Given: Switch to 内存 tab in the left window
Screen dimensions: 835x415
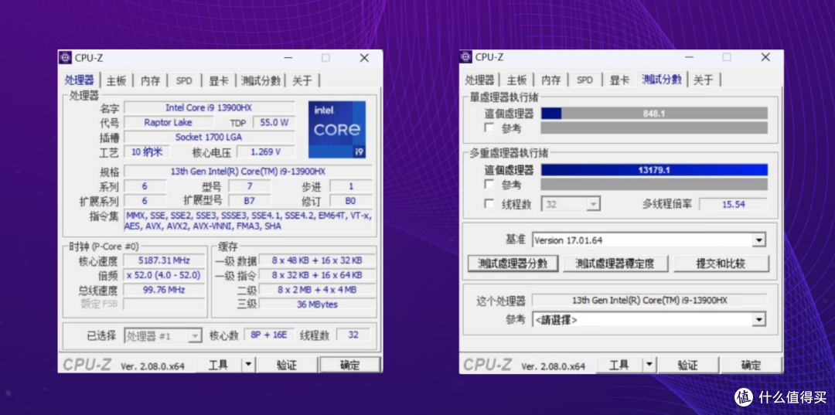Looking at the screenshot, I should (150, 80).
